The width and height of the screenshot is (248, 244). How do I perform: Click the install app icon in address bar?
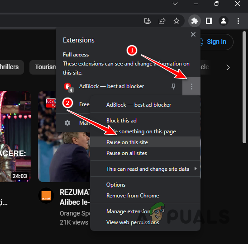pos(148,21)
